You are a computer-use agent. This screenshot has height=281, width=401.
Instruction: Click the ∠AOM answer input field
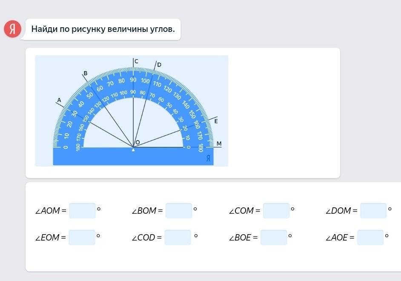82,211
